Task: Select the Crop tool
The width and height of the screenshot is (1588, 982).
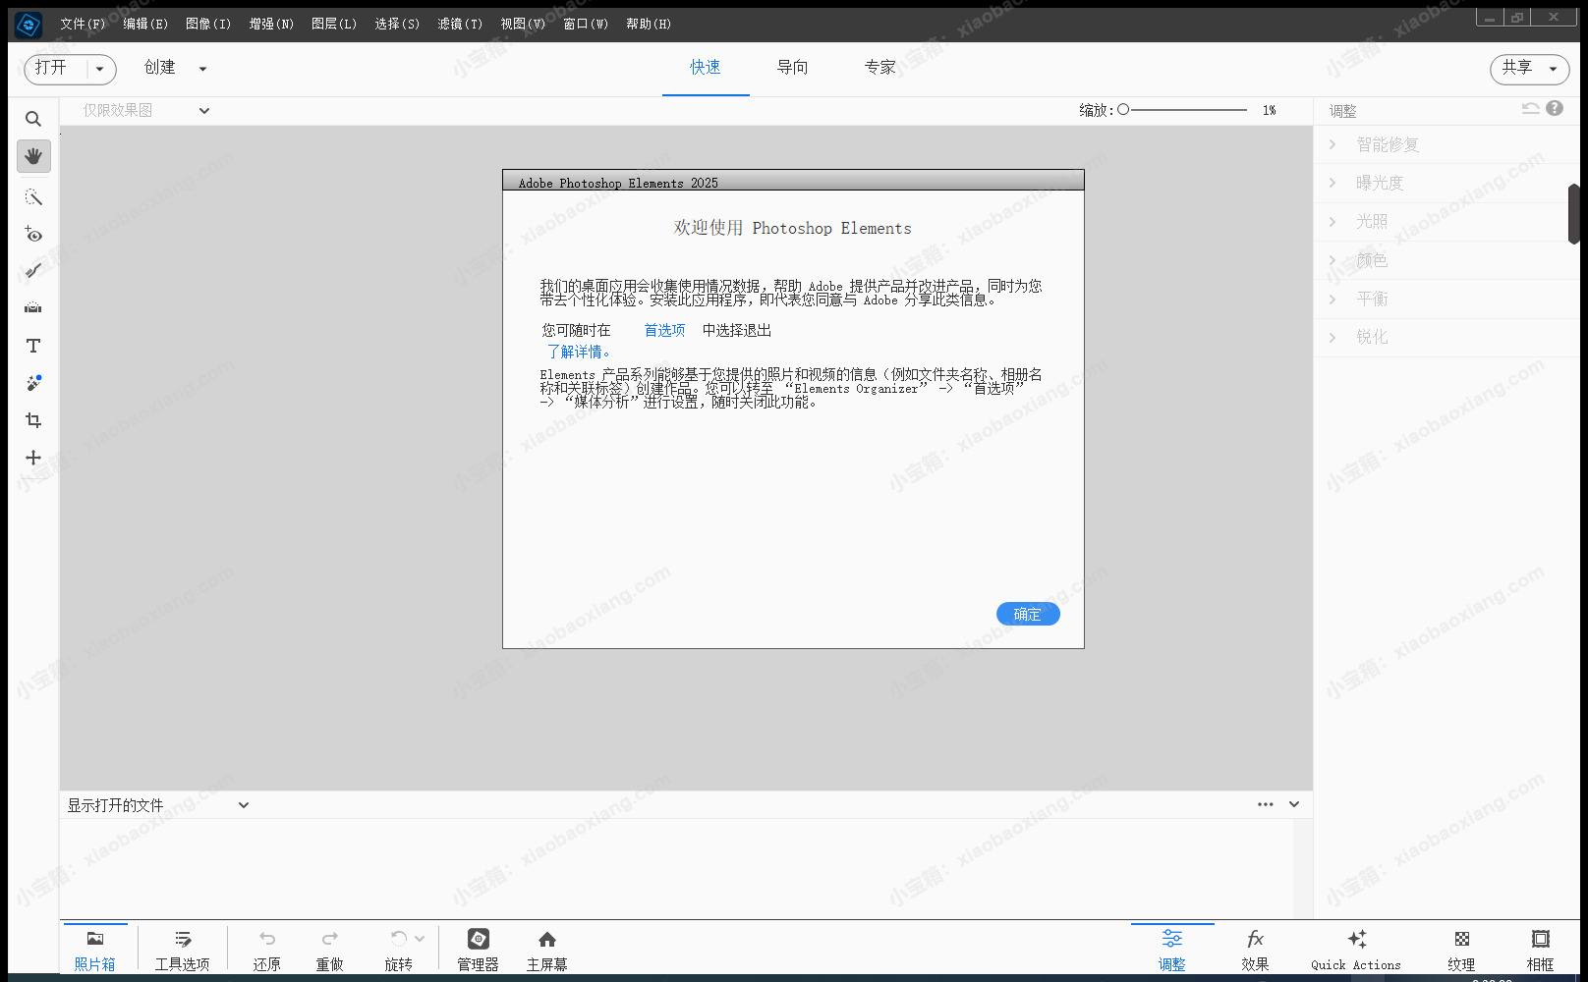Action: coord(33,420)
